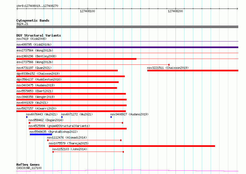Click the nsv5927157 (Almarri2020) label
246x174 pixels.
(x=36, y=108)
